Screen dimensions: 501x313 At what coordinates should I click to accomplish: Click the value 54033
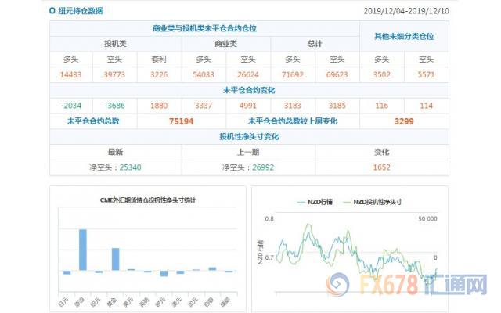tap(204, 75)
